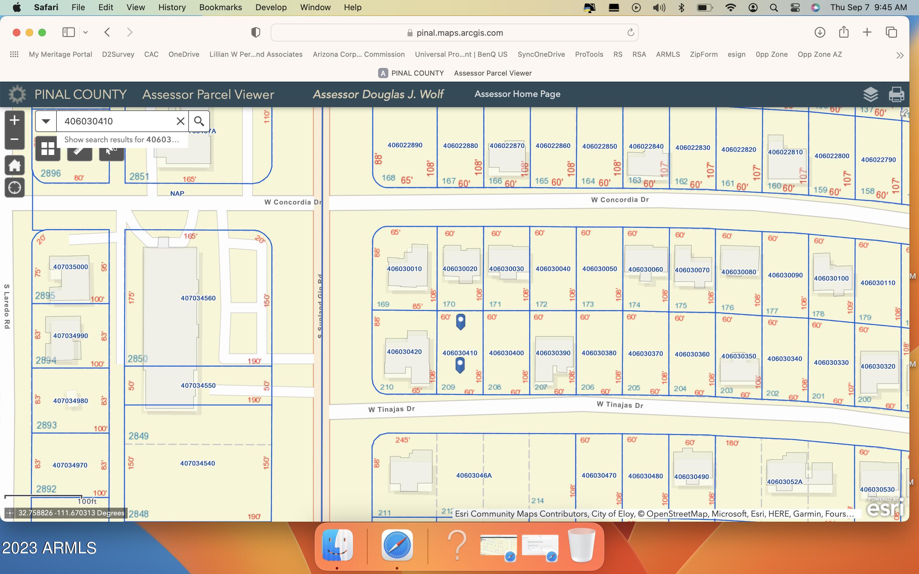
Task: Open the layer list widget
Action: (x=870, y=94)
